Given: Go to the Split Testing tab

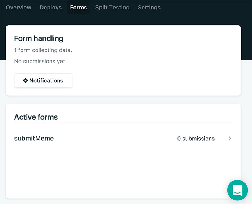Looking at the screenshot, I should coord(112,8).
